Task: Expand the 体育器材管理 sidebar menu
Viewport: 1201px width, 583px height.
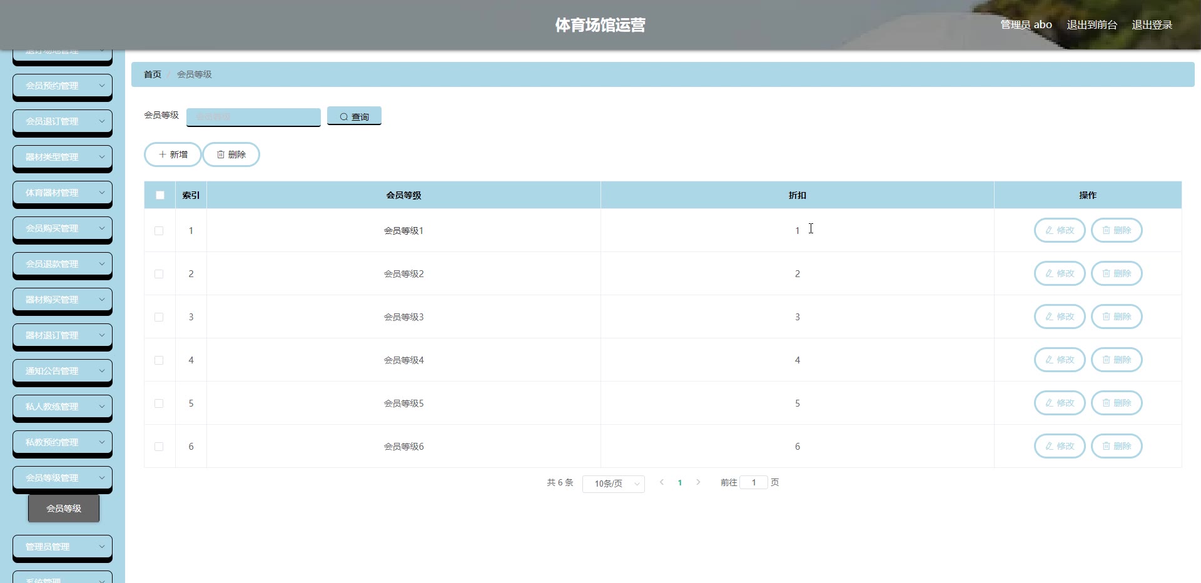Action: (63, 193)
